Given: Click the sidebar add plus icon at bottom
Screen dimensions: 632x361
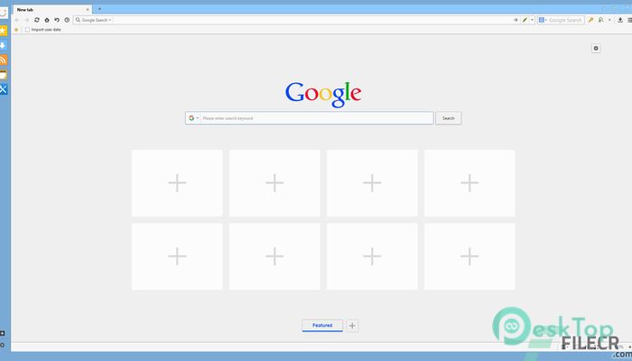Looking at the screenshot, I should click(x=2, y=333).
